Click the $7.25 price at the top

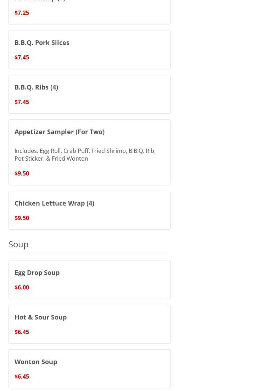click(x=22, y=13)
